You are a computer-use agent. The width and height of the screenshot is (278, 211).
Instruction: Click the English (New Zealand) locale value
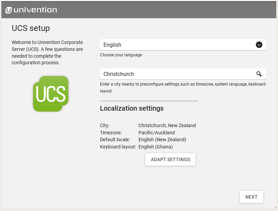pyautogui.click(x=162, y=140)
